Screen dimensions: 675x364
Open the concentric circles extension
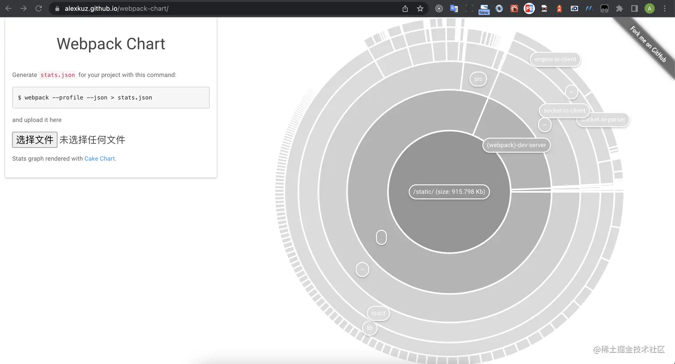[x=439, y=8]
